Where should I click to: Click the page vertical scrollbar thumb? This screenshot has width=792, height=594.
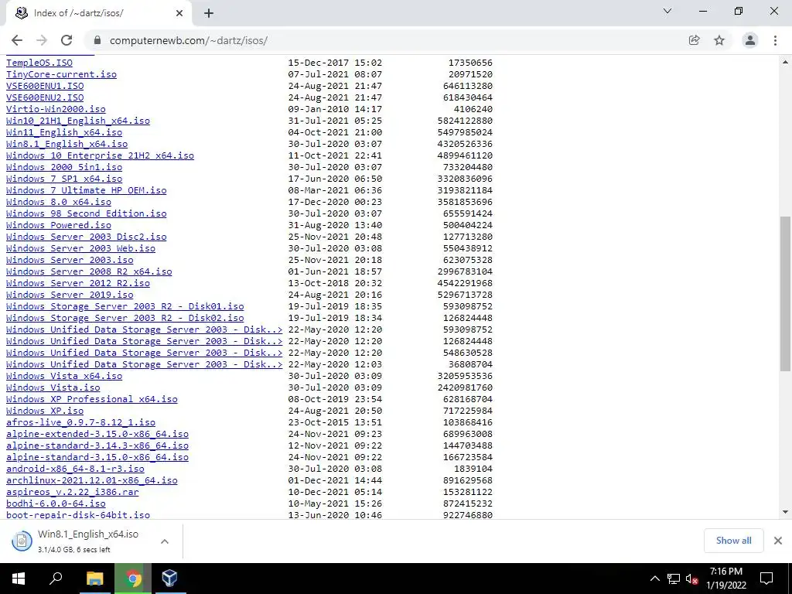tap(785, 293)
